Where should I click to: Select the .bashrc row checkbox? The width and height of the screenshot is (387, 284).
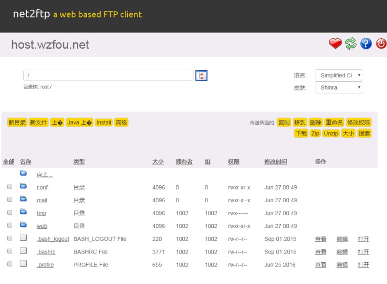point(10,251)
